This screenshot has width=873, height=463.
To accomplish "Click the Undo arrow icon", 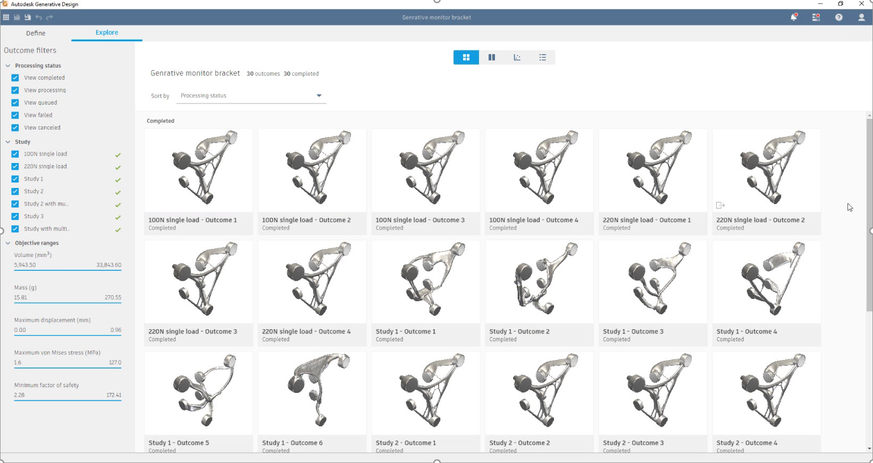I will click(39, 18).
